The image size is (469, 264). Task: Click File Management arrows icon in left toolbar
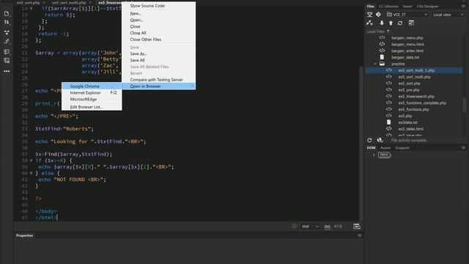point(7,23)
